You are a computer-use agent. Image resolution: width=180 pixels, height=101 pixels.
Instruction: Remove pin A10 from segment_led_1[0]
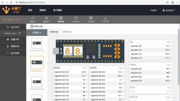click(87, 72)
